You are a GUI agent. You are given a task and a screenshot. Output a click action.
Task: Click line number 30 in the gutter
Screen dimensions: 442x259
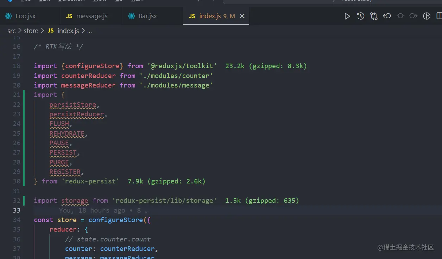click(x=17, y=181)
